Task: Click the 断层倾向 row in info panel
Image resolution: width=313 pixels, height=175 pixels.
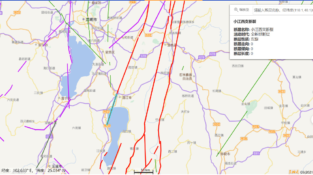Action: click(243, 49)
